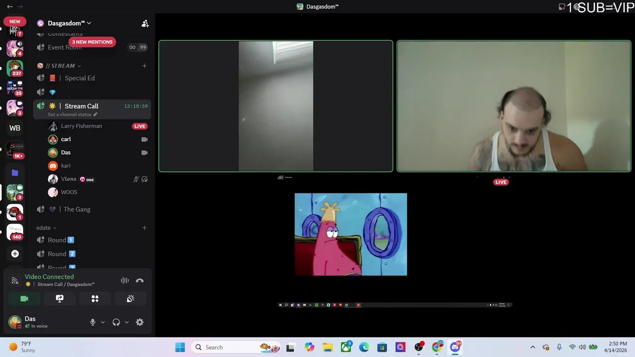Mute the microphone in user panel

pyautogui.click(x=92, y=322)
